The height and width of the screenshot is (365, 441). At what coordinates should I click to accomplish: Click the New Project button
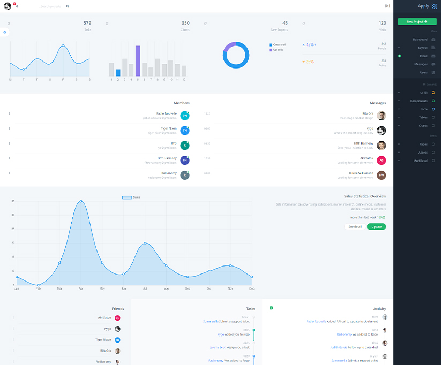coord(417,21)
